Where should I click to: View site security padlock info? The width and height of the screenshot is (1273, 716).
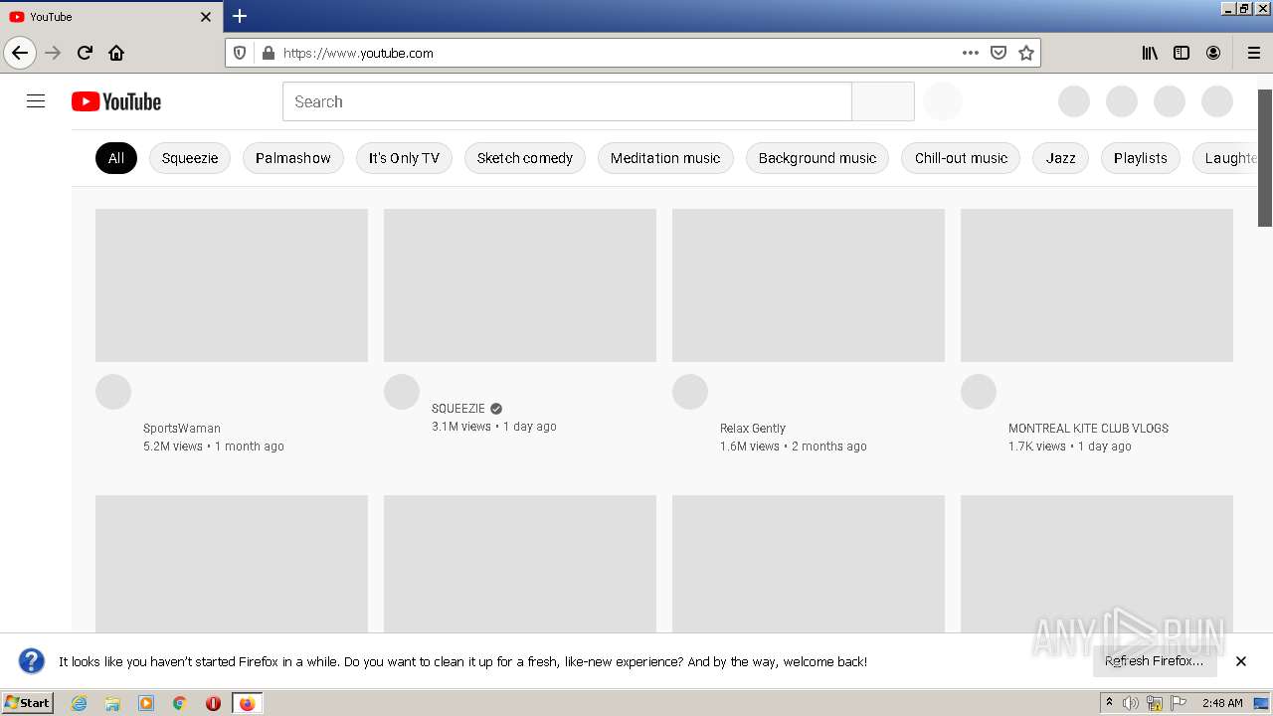268,53
